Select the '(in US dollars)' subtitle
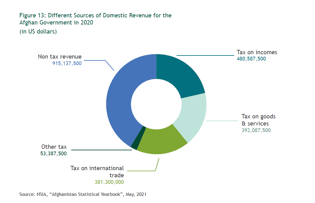Screen dimensions: 315x203 point(38,32)
